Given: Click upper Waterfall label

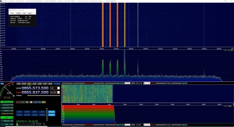Looking at the screenshot, I should [x=89, y=83].
